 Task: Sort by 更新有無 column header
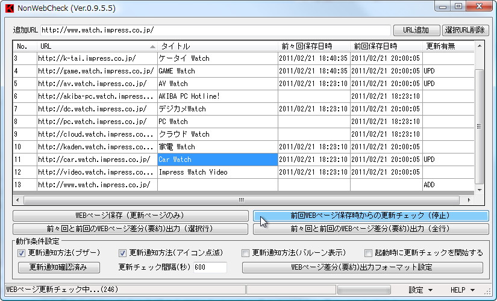tap(448, 46)
